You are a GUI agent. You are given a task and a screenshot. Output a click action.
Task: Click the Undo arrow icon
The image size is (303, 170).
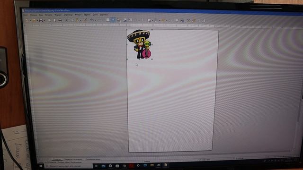92,20
